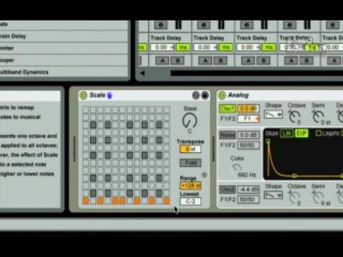The image size is (343, 257).
Task: Click the Osc2 level field showing -4.4 dB
Action: (x=248, y=189)
